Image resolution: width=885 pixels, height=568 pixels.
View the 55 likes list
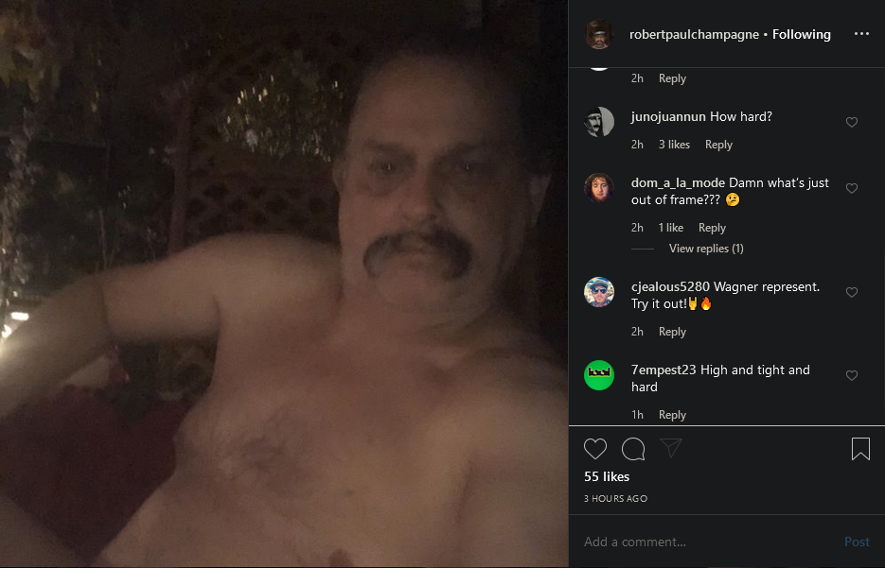click(607, 476)
